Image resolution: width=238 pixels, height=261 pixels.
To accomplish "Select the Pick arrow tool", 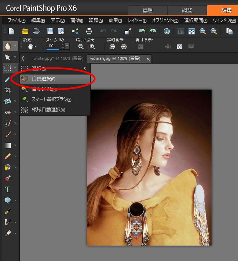I will point(8,57).
